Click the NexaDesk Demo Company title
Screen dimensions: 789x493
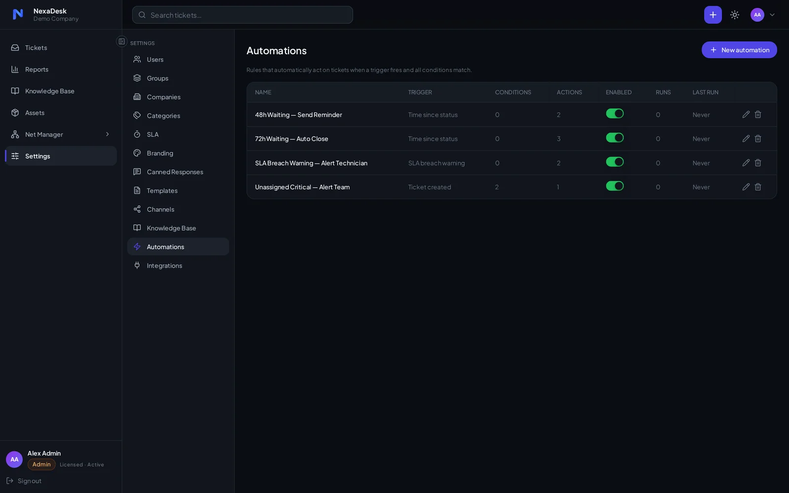56,15
